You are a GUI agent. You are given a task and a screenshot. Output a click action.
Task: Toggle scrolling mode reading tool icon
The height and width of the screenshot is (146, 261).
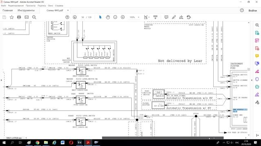click(155, 17)
